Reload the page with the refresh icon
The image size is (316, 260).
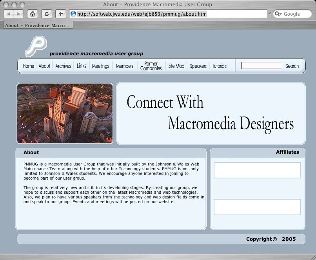pos(47,14)
